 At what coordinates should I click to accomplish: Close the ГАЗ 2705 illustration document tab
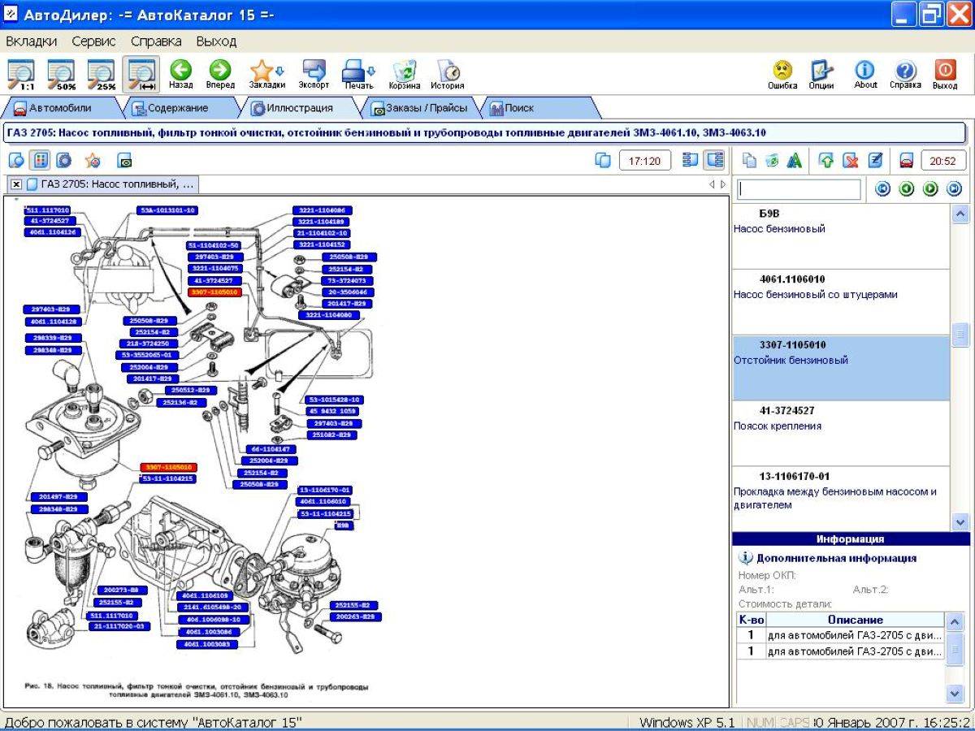pyautogui.click(x=16, y=184)
